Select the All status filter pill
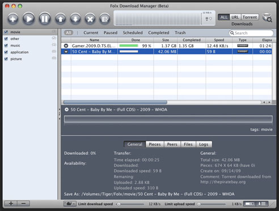The height and width of the screenshot is (211, 279). pos(69,33)
